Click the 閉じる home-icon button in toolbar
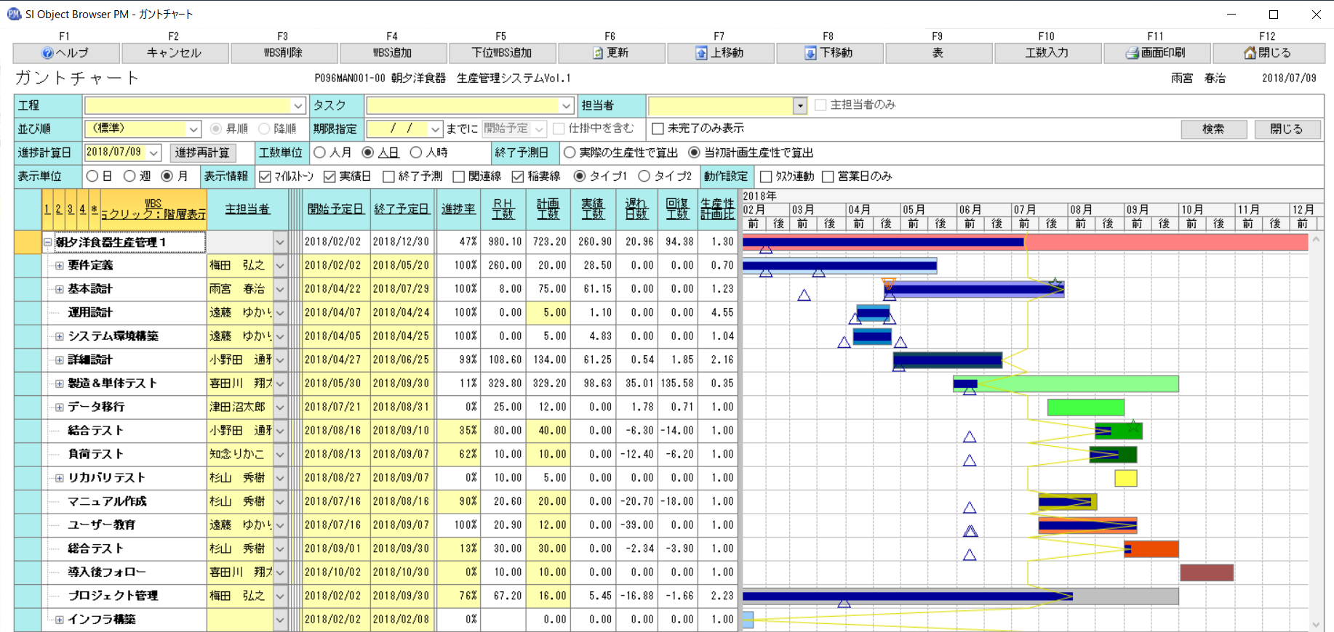 (1268, 53)
